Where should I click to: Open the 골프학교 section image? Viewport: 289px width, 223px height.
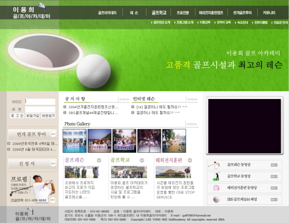point(129,172)
